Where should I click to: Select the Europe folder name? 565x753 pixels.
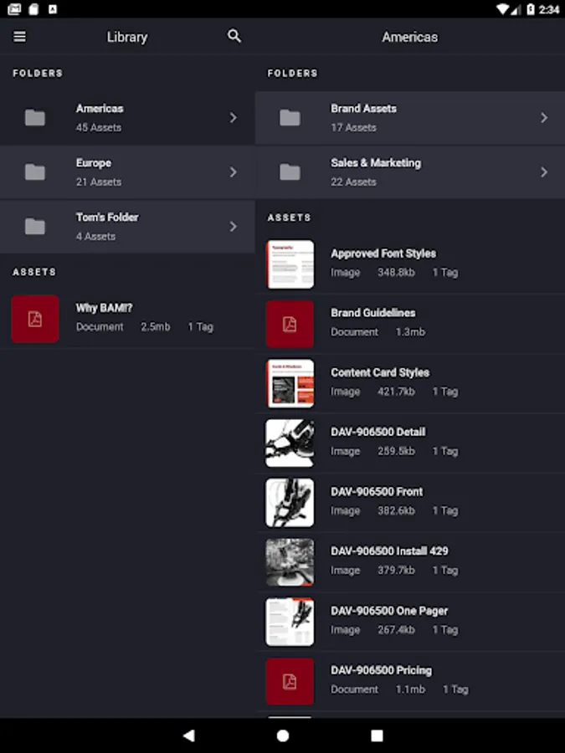(x=93, y=163)
